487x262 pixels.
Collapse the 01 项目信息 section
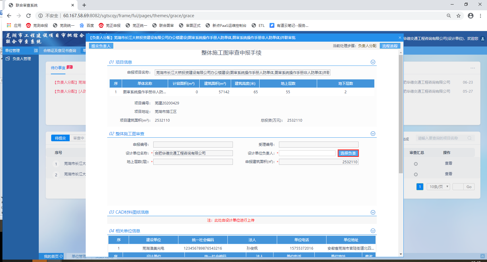373,62
